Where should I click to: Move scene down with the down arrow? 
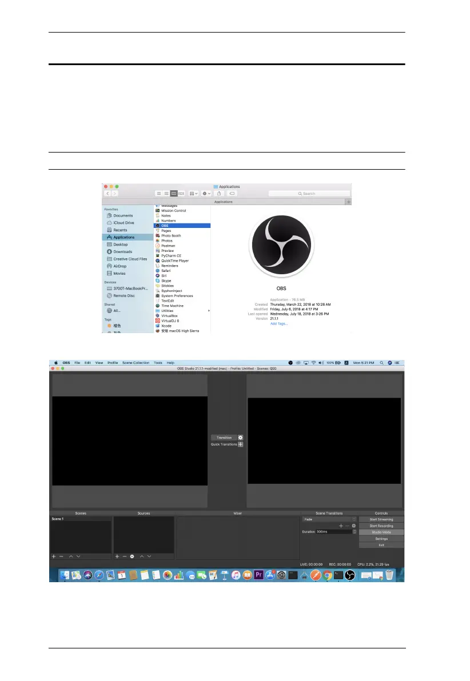pyautogui.click(x=78, y=556)
